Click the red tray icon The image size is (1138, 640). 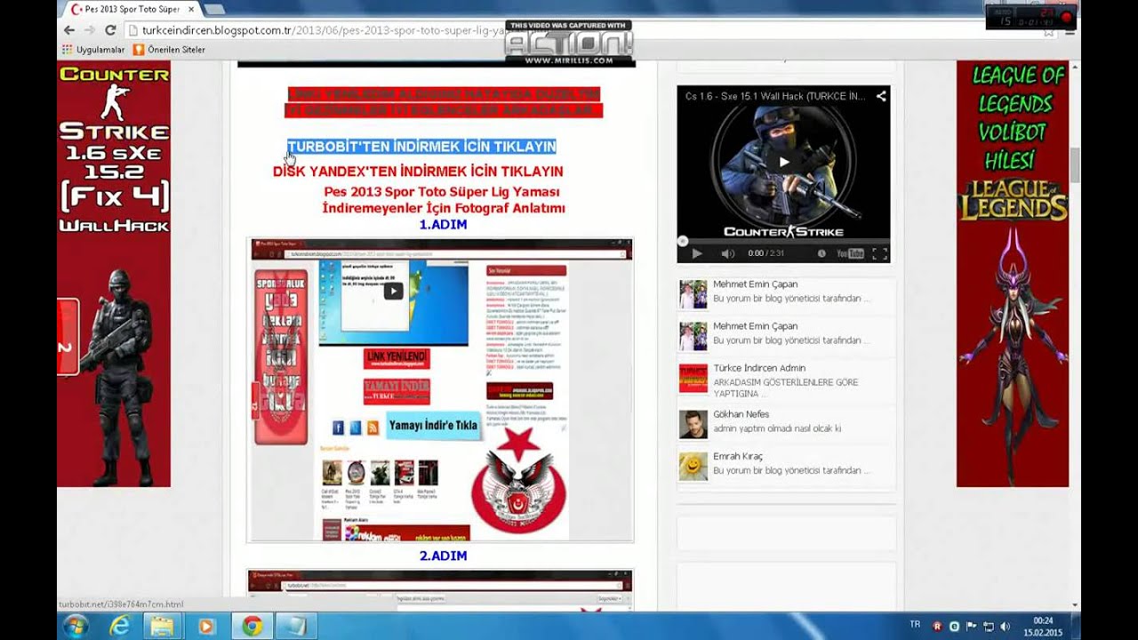tap(937, 626)
